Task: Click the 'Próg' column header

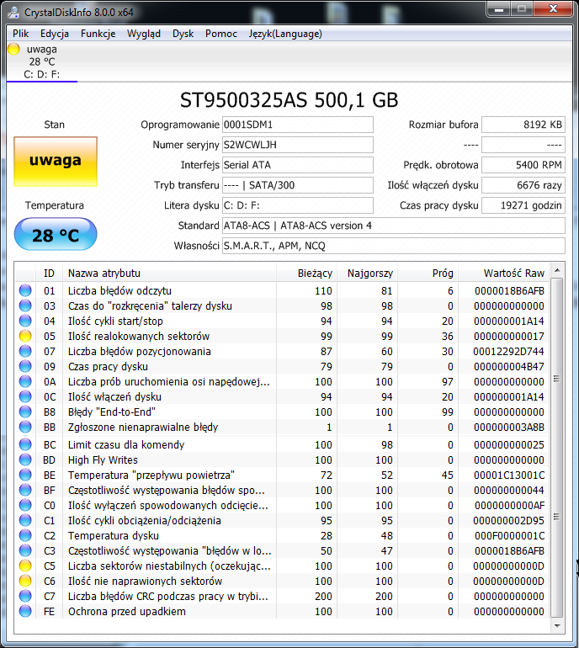Action: [428, 274]
